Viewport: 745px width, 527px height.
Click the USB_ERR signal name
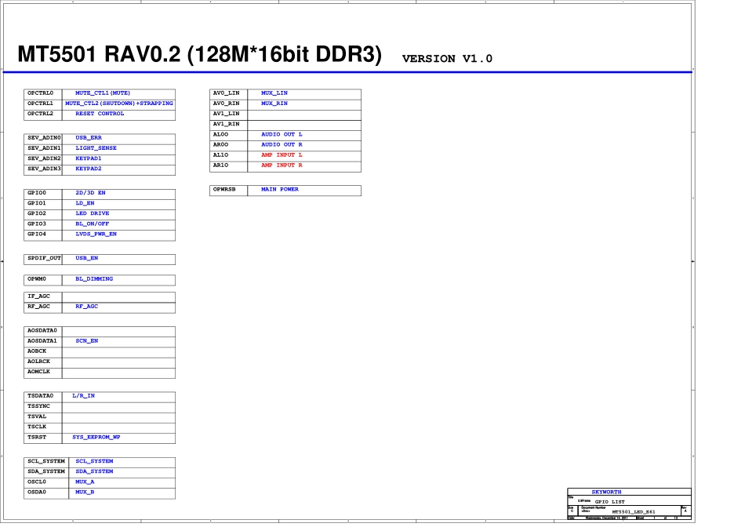click(x=89, y=138)
